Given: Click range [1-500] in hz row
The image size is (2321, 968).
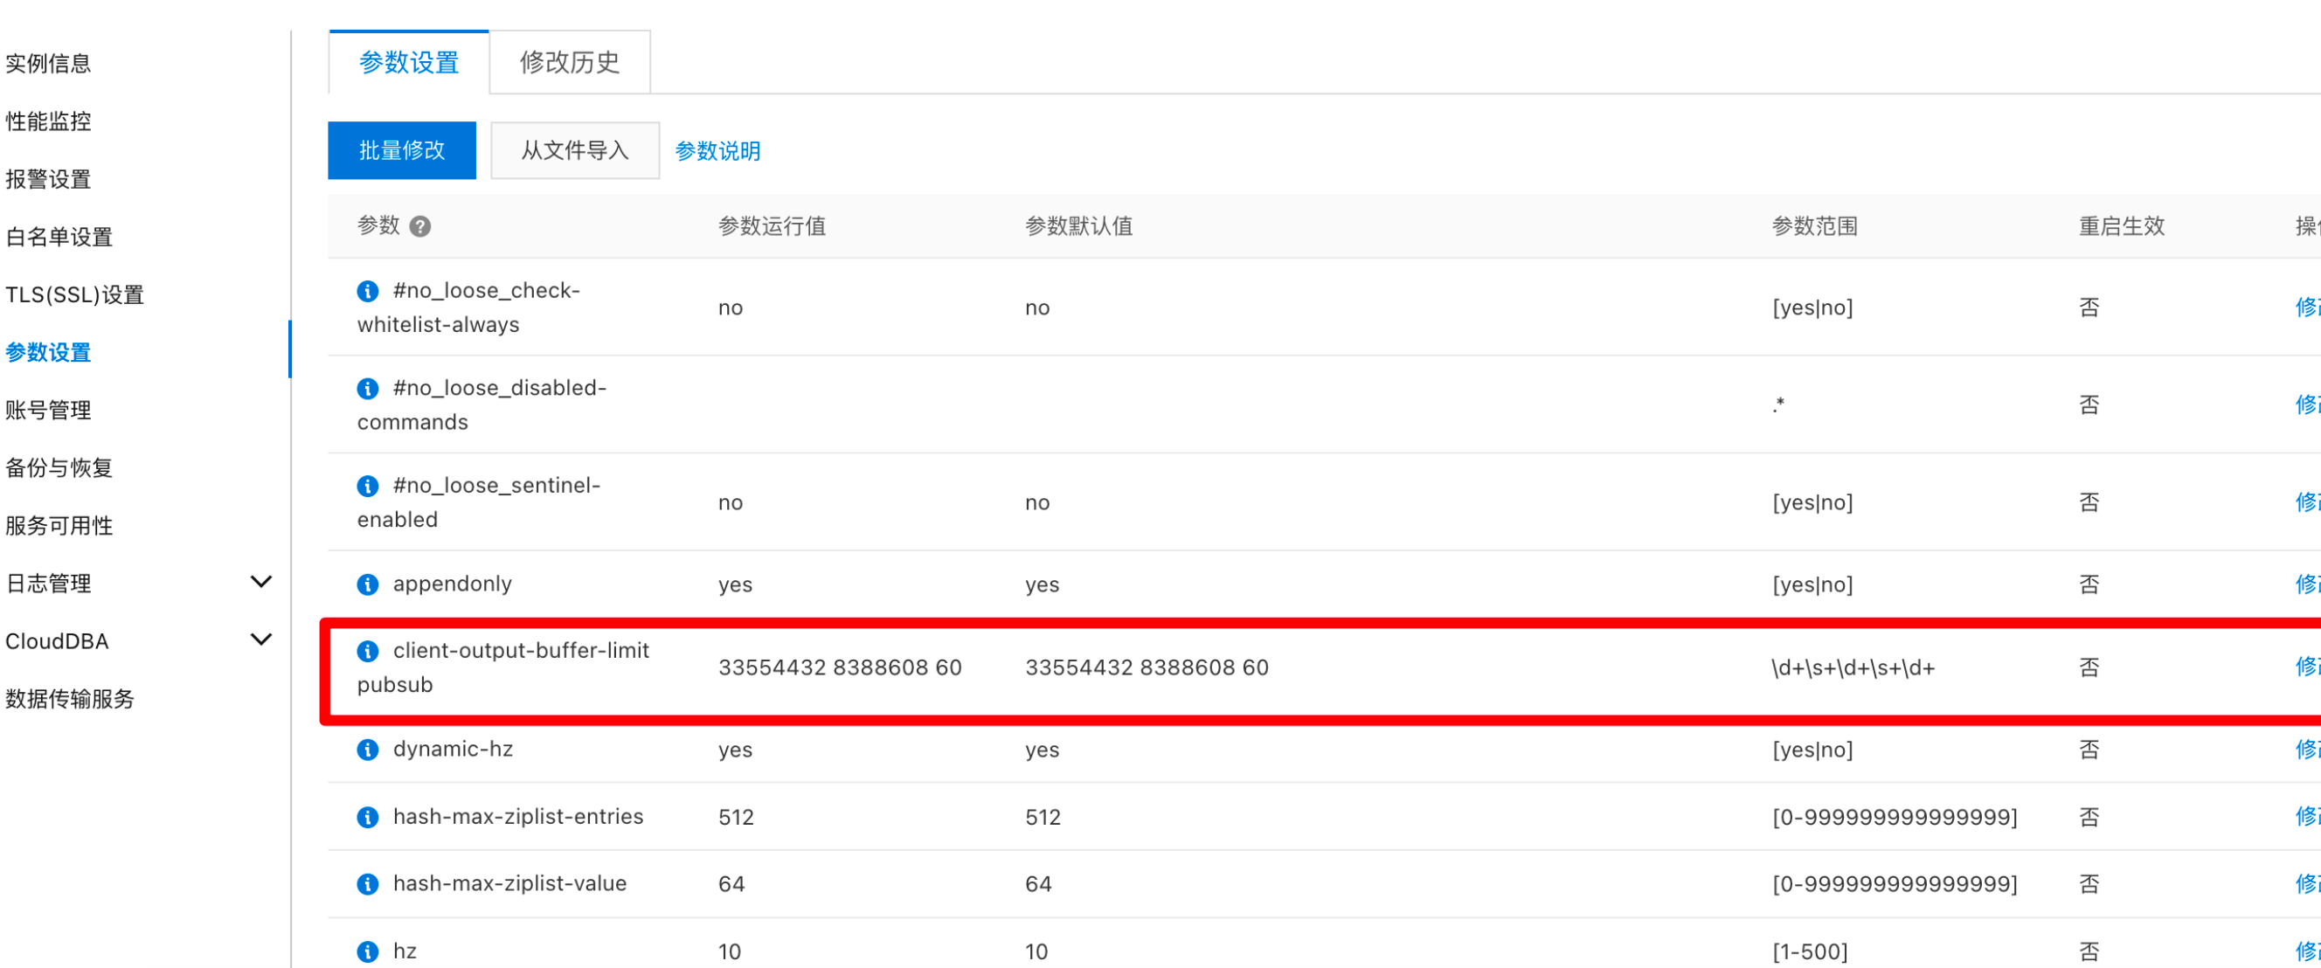Looking at the screenshot, I should (x=1810, y=951).
